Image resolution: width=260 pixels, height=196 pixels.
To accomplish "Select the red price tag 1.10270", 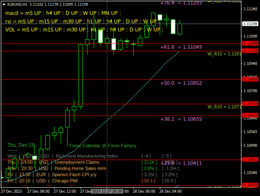I will coord(250,185).
